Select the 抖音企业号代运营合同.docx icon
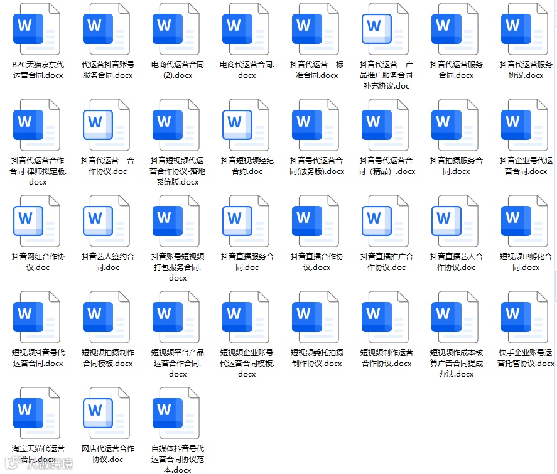Image resolution: width=557 pixels, height=474 pixels. click(x=524, y=126)
